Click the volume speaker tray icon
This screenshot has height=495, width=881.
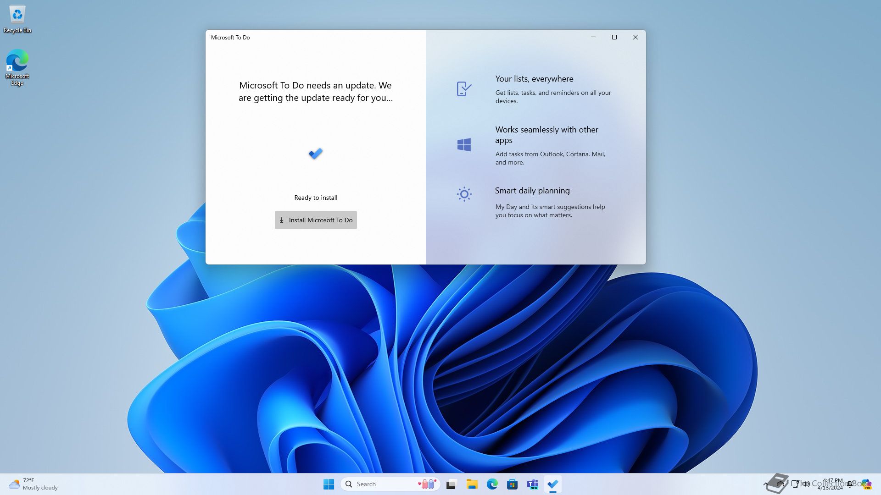[x=806, y=484]
